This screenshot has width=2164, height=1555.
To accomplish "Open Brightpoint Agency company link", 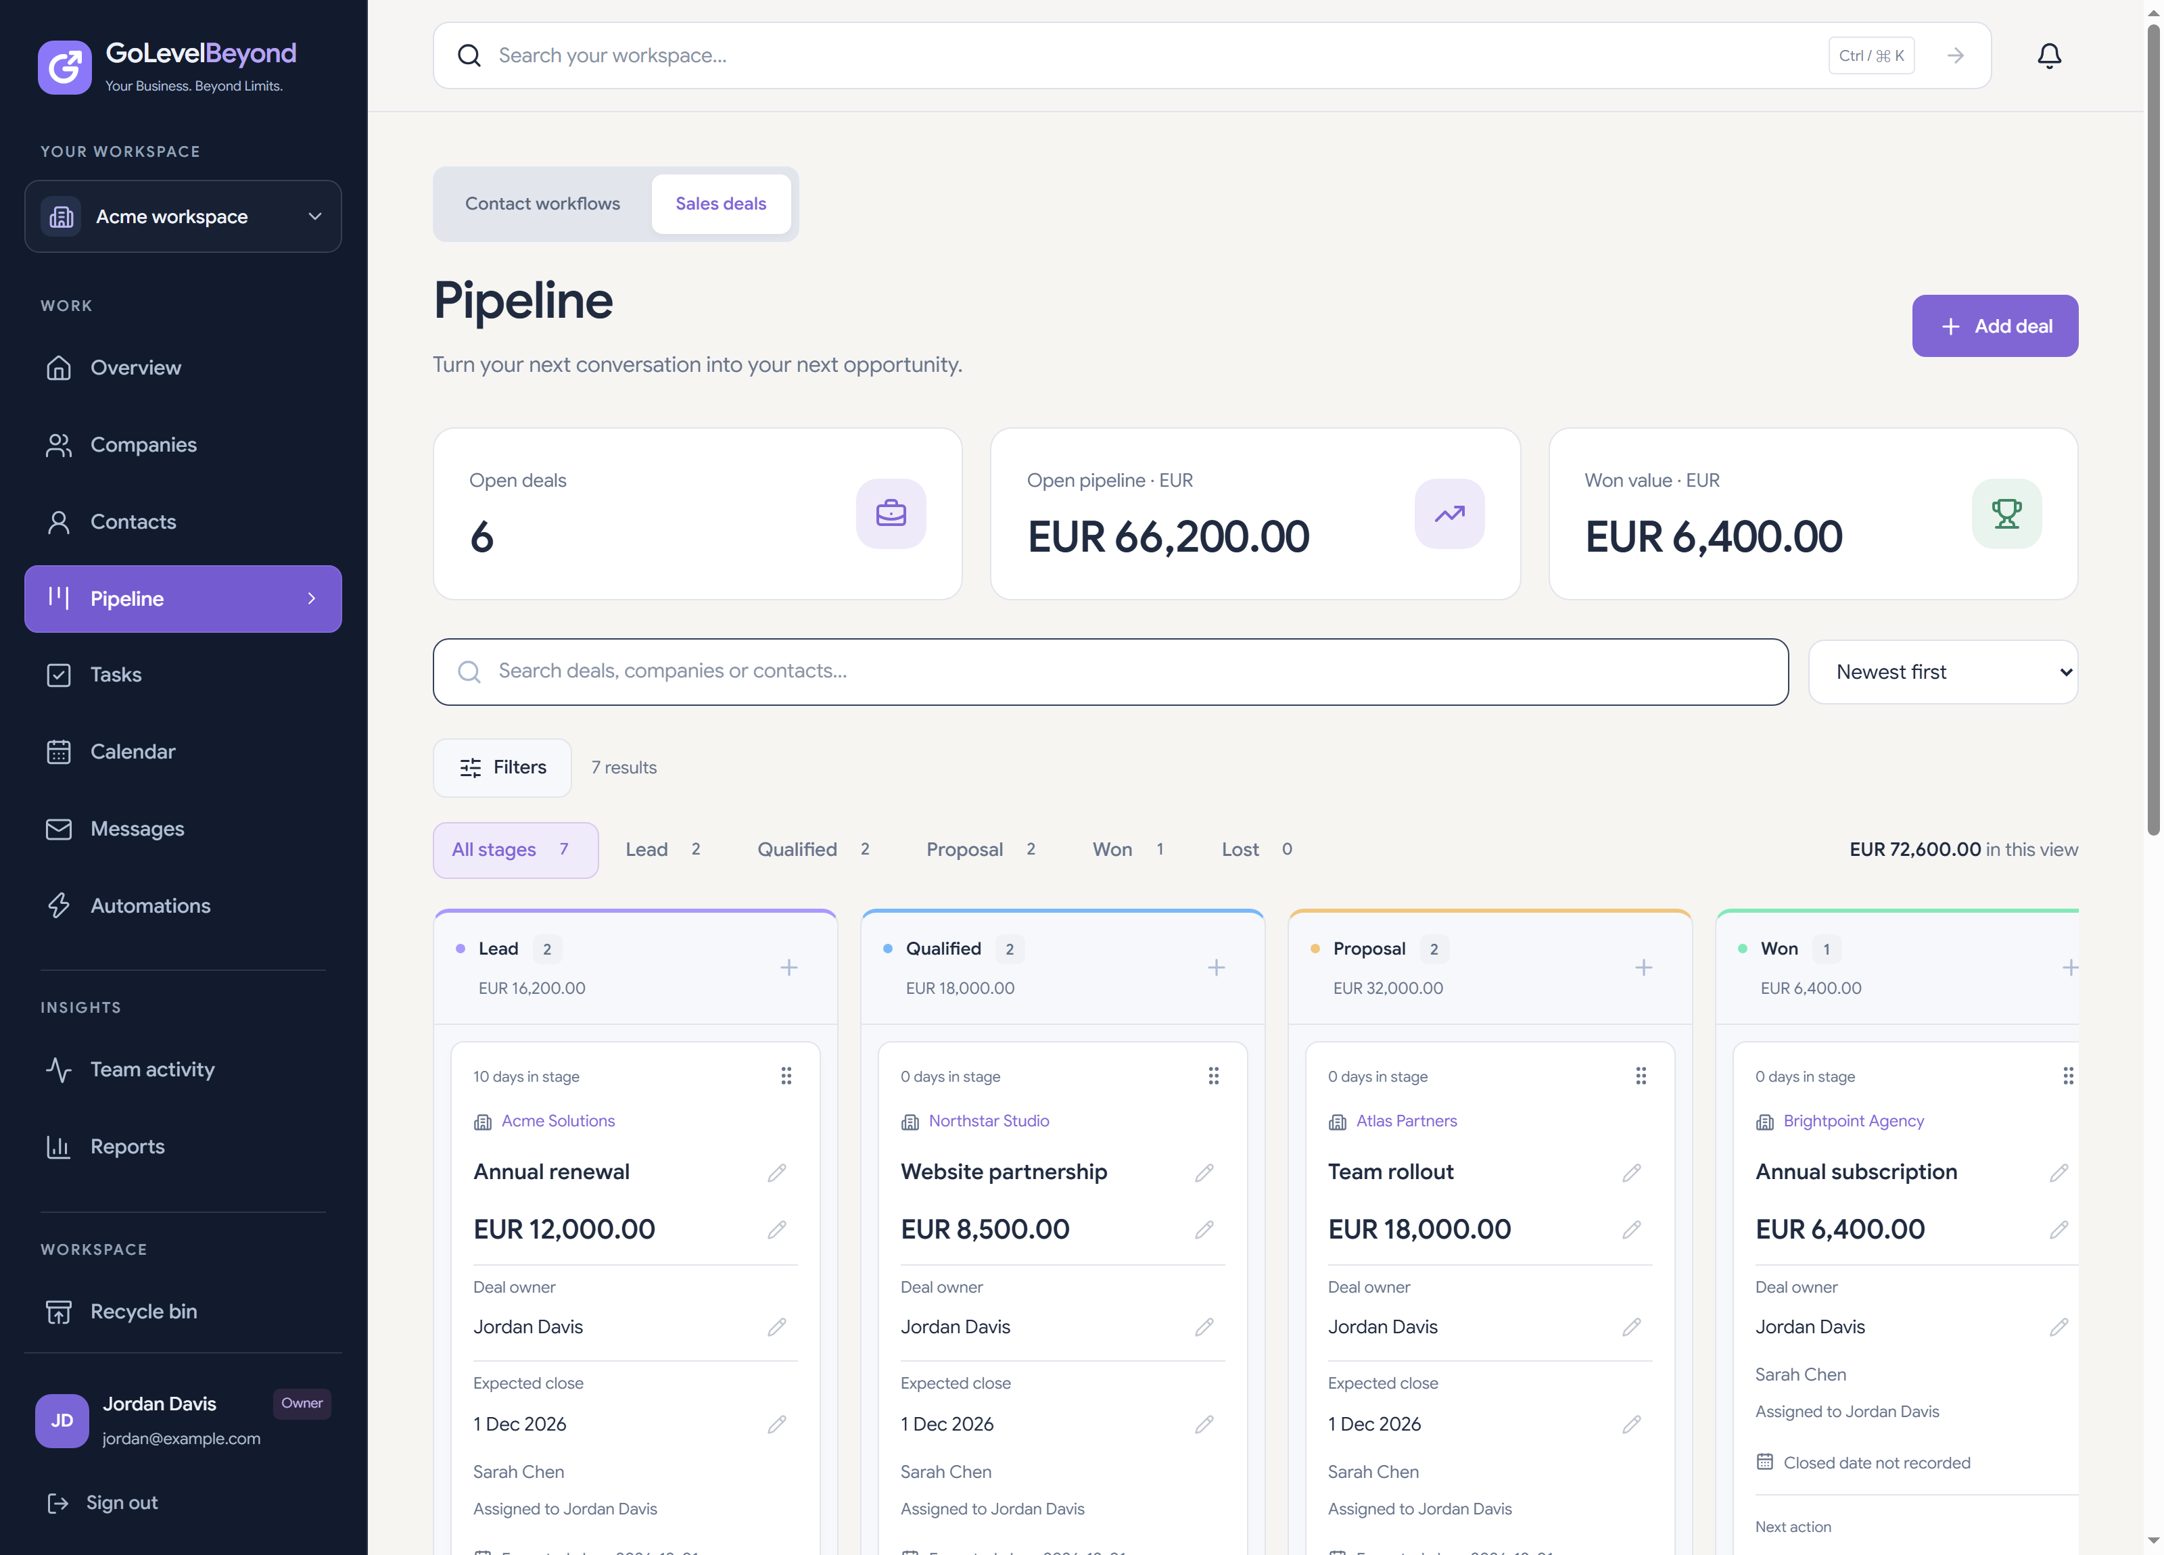I will 1853,1121.
